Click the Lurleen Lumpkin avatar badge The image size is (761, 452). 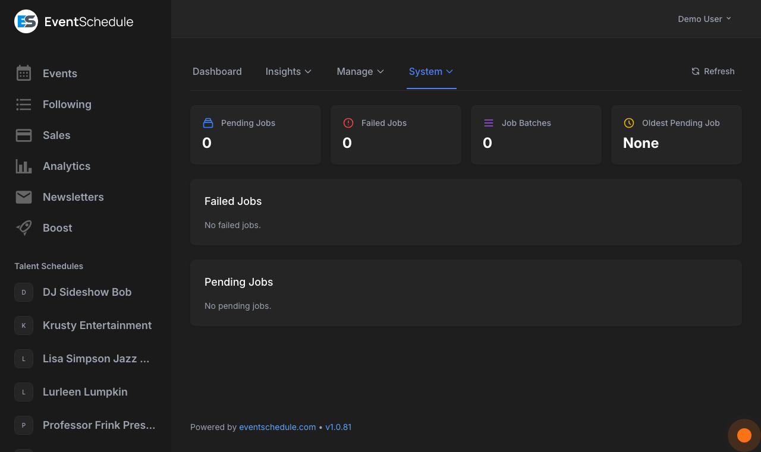coord(24,392)
